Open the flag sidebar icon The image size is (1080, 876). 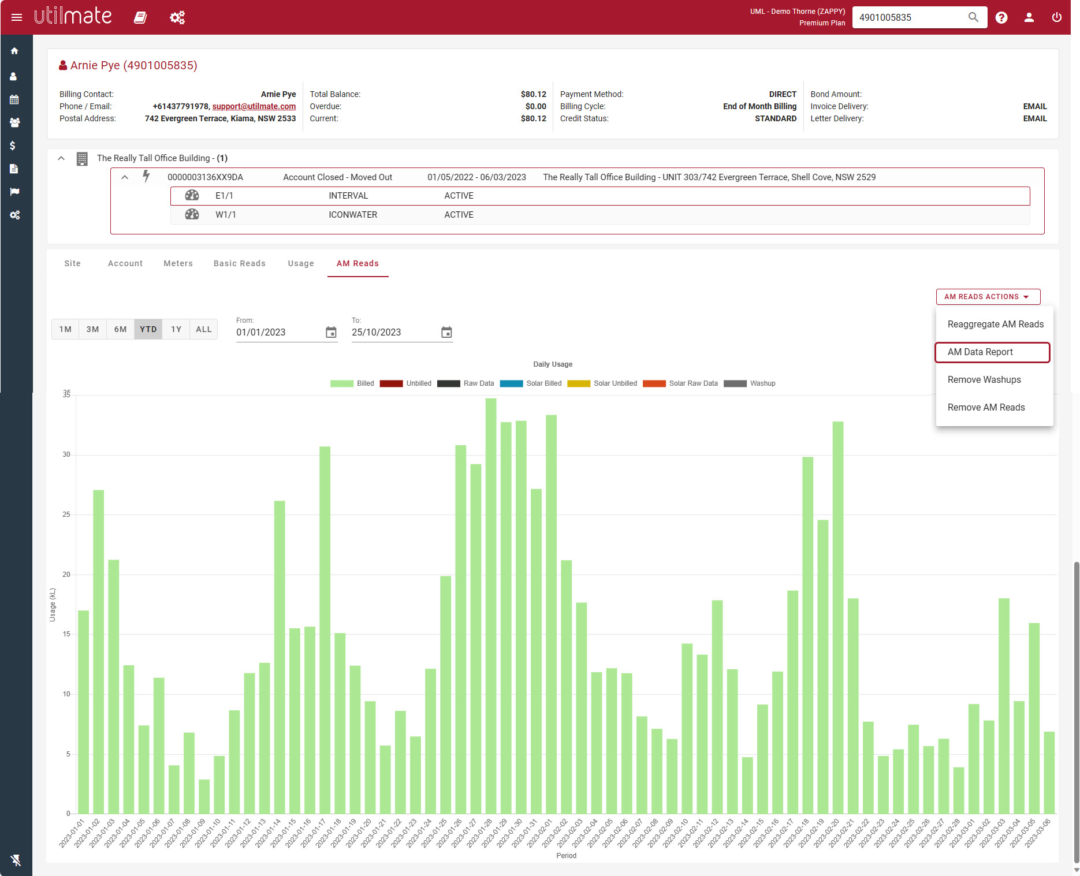pos(14,192)
